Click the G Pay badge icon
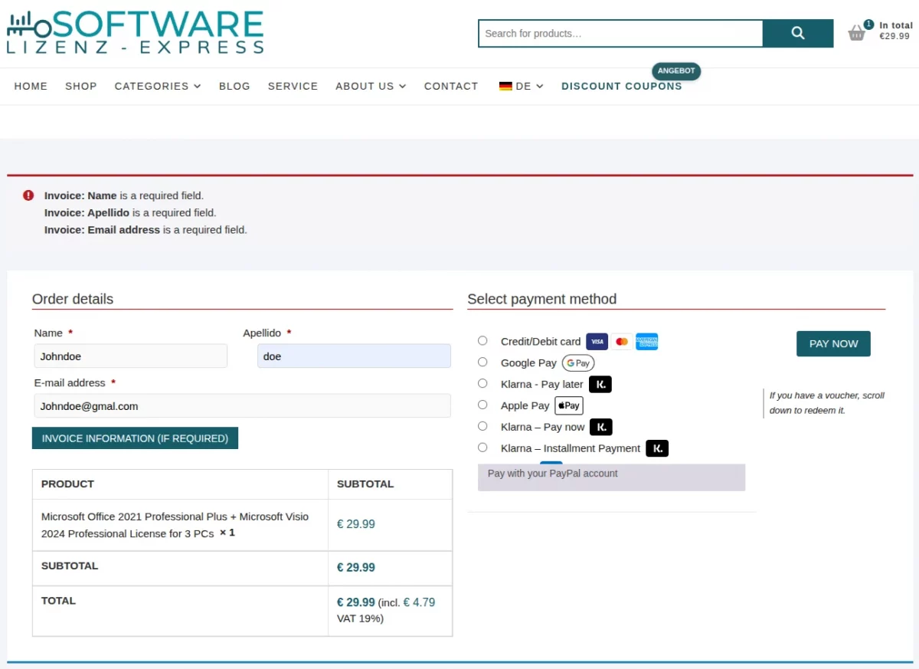Image resolution: width=919 pixels, height=669 pixels. tap(577, 362)
